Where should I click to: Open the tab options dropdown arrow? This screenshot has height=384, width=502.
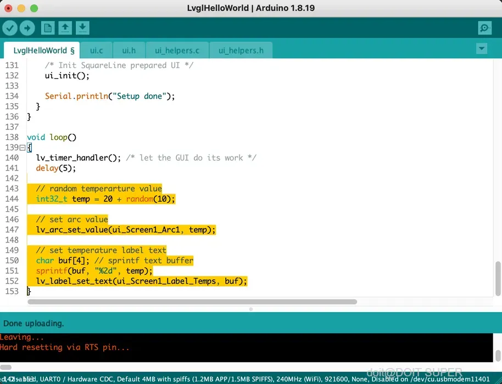482,49
